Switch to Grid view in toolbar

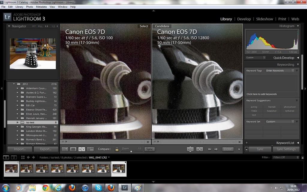point(64,149)
